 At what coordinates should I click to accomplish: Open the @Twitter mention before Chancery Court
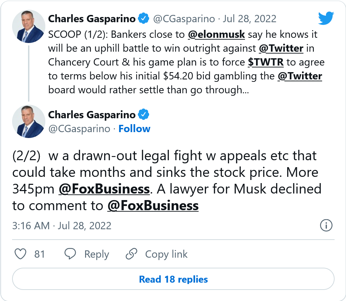(x=281, y=49)
